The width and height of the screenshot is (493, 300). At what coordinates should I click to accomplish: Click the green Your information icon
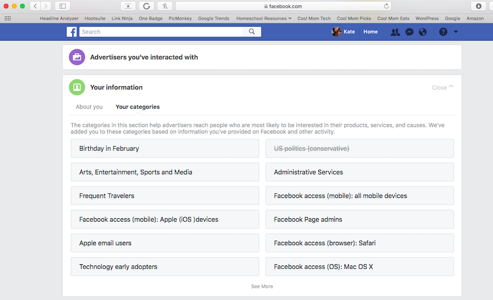point(77,87)
